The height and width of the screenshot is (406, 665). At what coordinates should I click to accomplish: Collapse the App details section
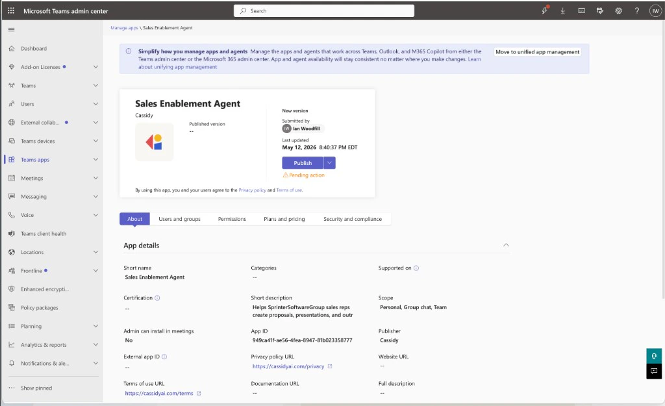506,245
